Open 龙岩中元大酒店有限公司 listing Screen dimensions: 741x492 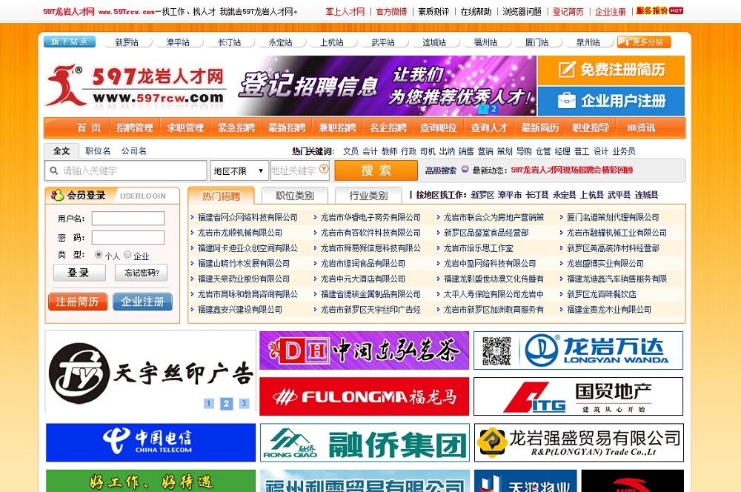pos(363,279)
